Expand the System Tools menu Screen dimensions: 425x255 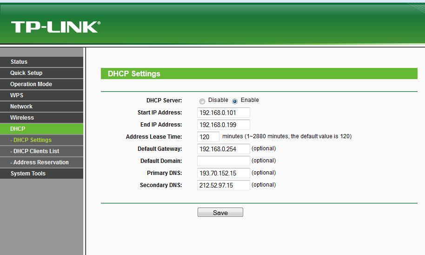click(28, 174)
